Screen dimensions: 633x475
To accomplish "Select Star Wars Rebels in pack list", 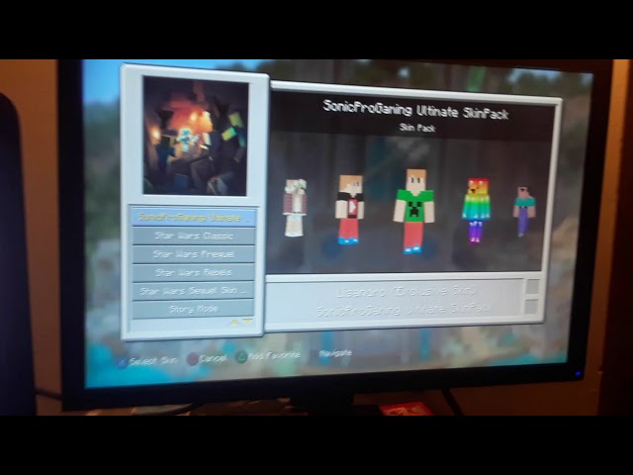I will click(x=194, y=273).
